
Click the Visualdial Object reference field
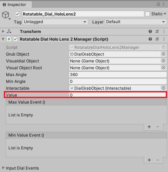pyautogui.click(x=115, y=61)
